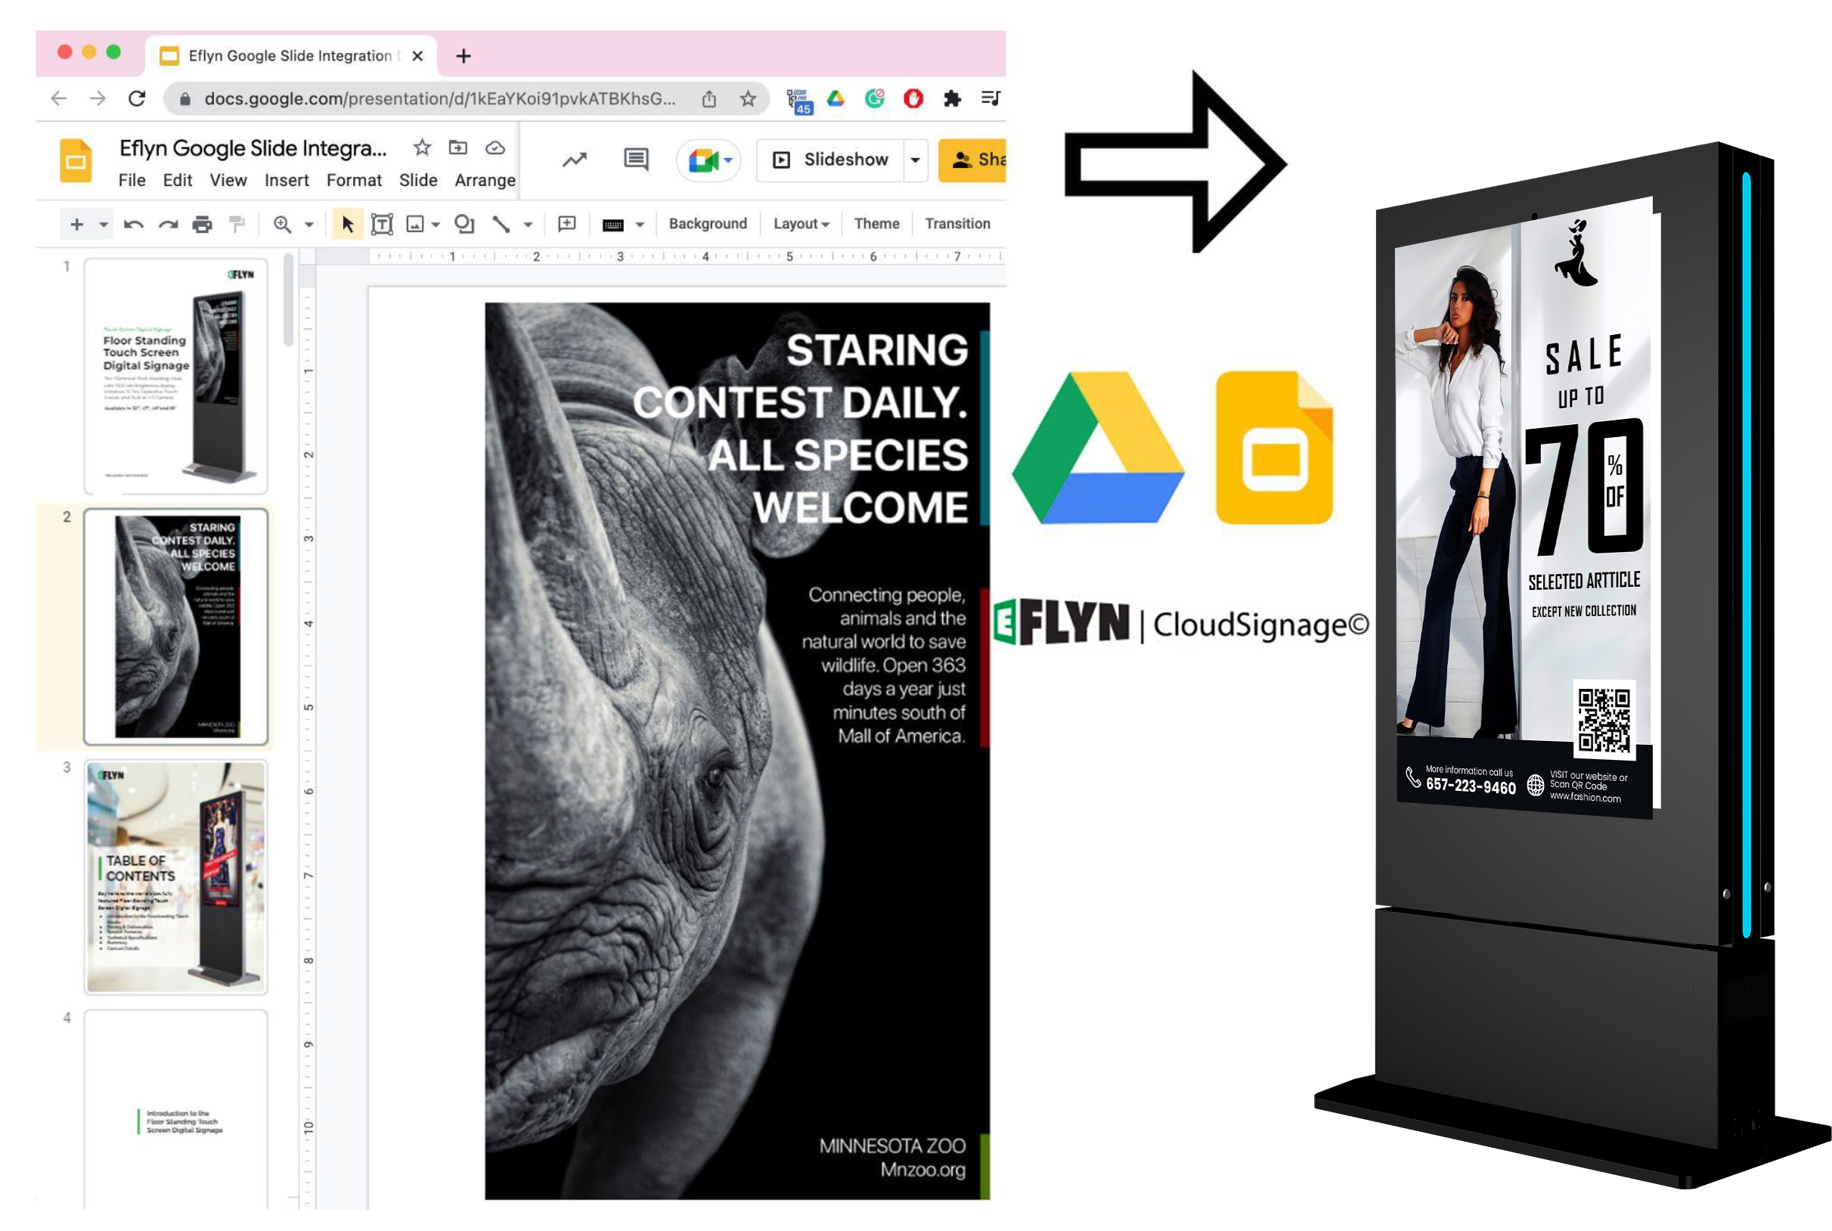Star the Eflyn Google Slide presentation title
Viewport: 1832px width, 1231px height.
click(x=423, y=147)
